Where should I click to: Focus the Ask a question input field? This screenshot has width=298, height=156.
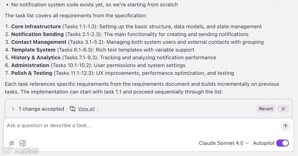click(138, 125)
